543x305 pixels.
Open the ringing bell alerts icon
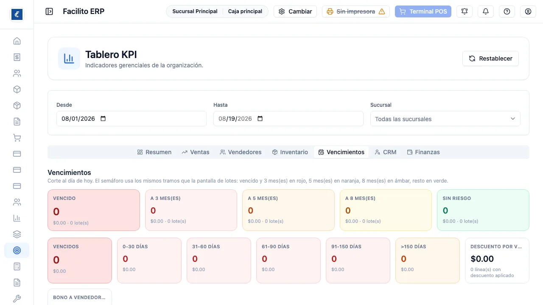pyautogui.click(x=465, y=11)
